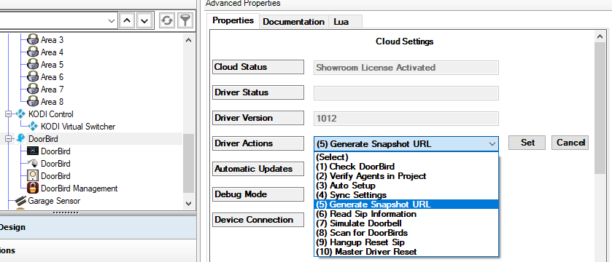Screen dimensions: 612x262
Task: Click the DoorBird Management lock icon
Action: tap(33, 188)
